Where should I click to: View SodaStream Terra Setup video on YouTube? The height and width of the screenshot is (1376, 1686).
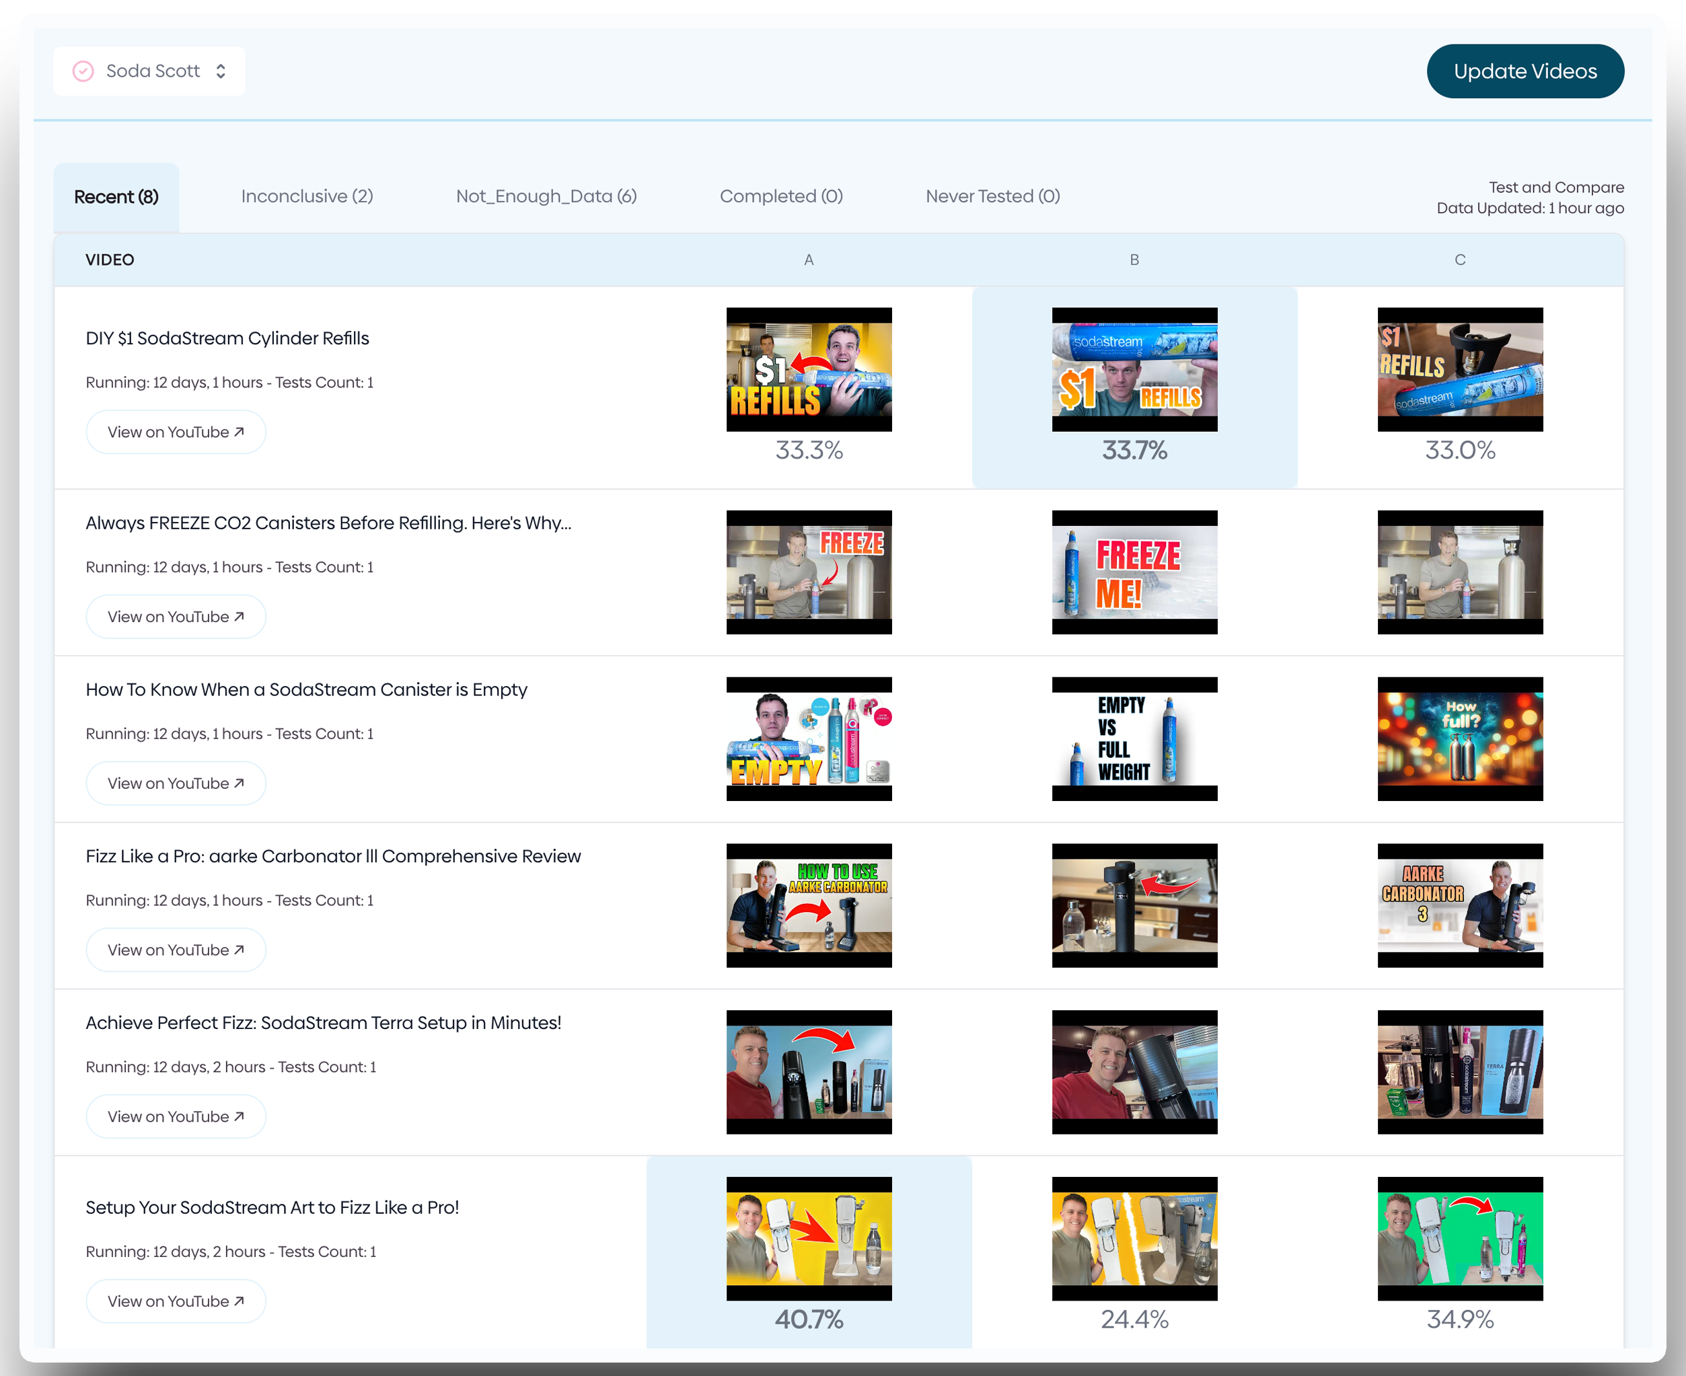(176, 1116)
